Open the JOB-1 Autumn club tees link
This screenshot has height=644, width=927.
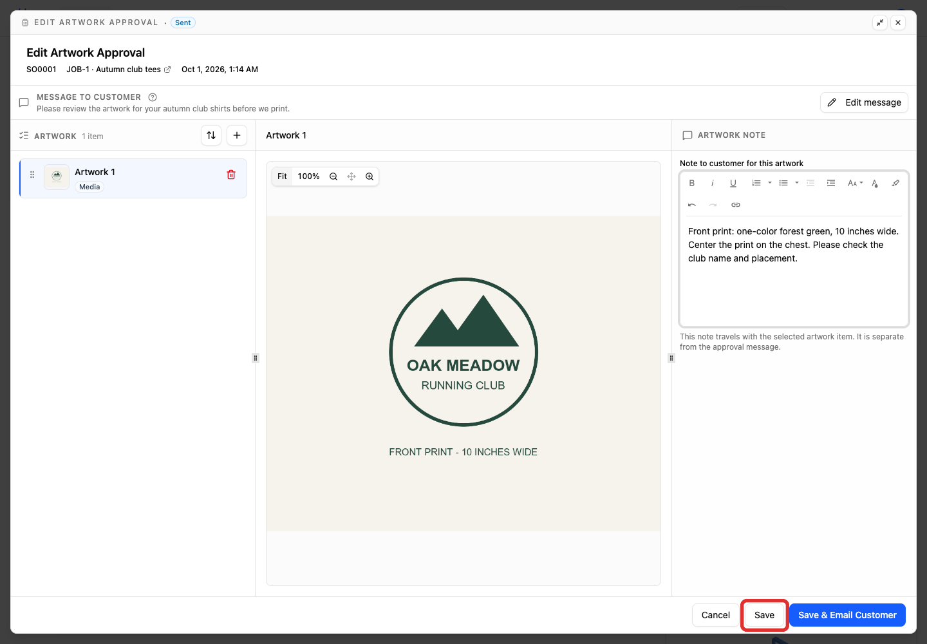(x=118, y=70)
